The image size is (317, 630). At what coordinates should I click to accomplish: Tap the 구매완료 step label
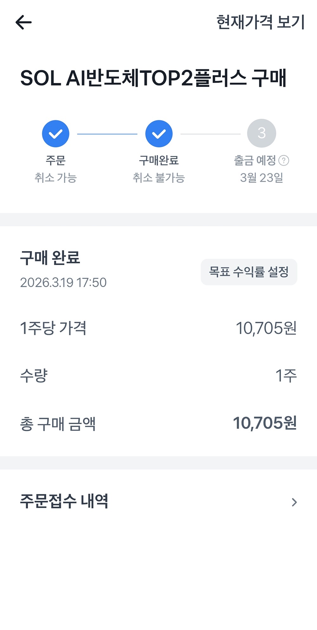point(159,161)
